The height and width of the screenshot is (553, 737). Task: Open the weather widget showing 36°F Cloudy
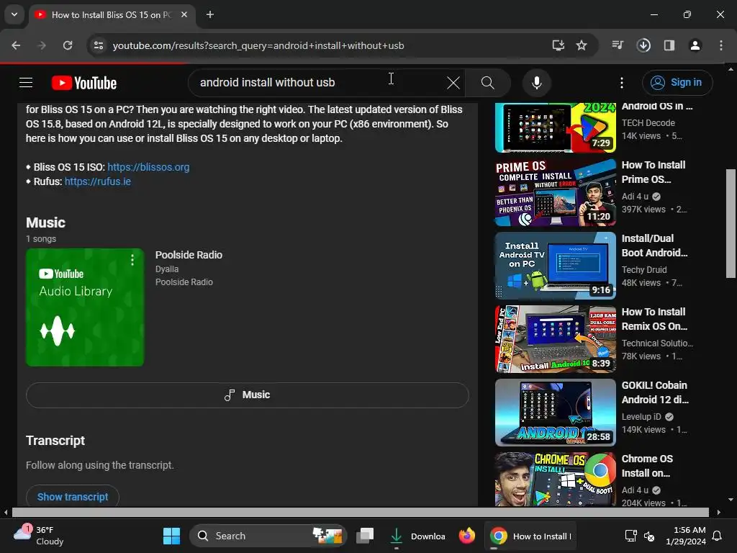coord(40,536)
